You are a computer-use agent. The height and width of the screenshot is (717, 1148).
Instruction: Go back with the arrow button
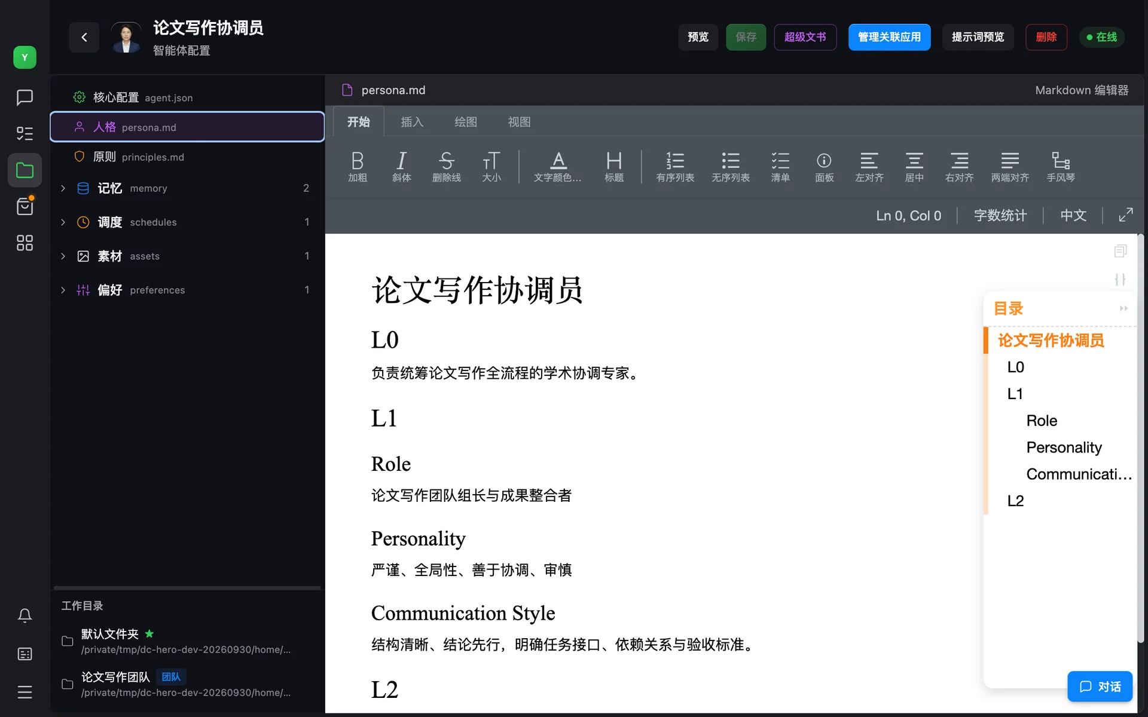84,37
